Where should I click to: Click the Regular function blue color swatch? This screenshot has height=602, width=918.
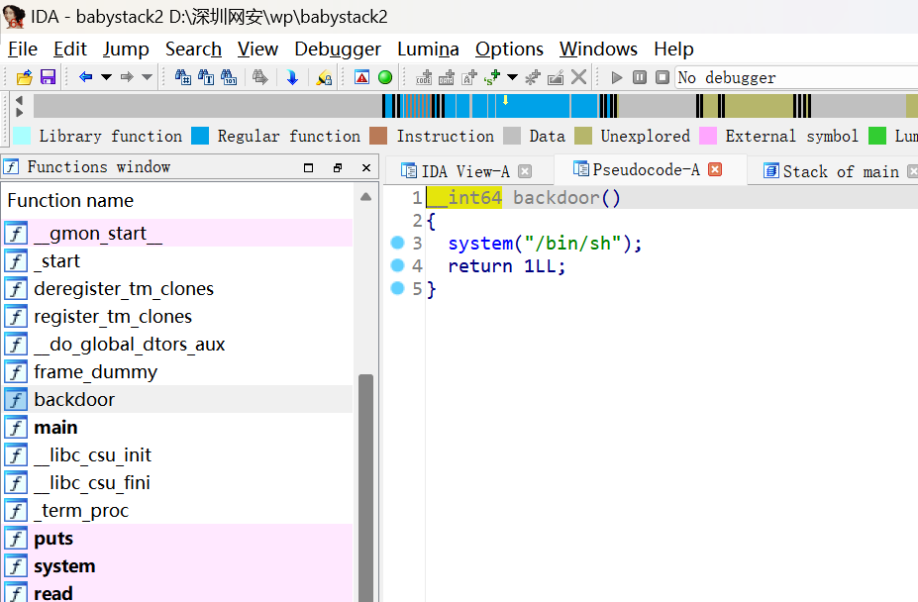pos(200,136)
